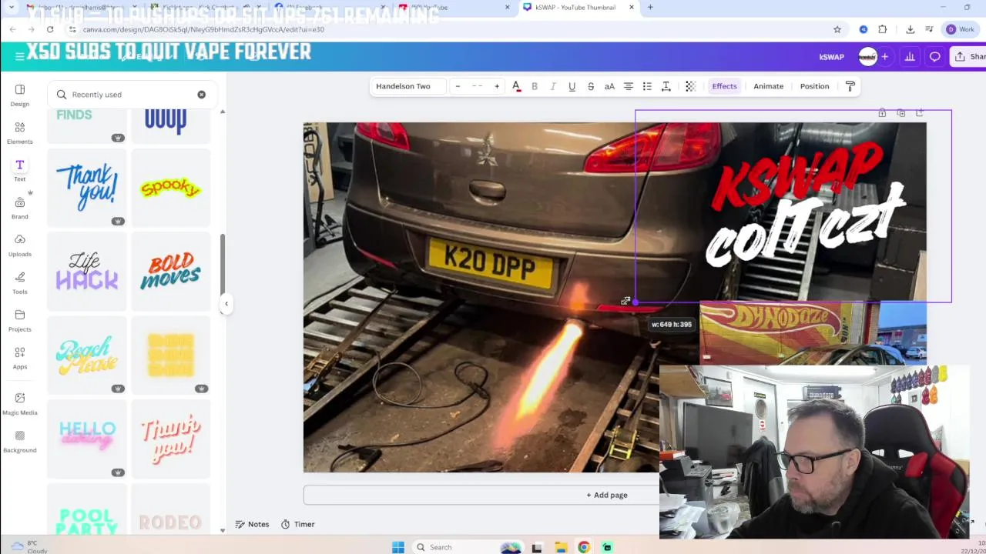Change text alignment
986x554 pixels.
[629, 86]
